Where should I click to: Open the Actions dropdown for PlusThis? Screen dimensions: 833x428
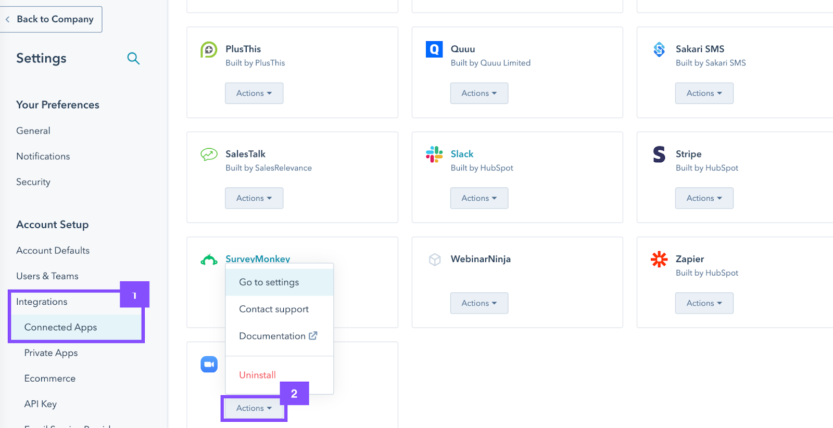click(x=254, y=93)
